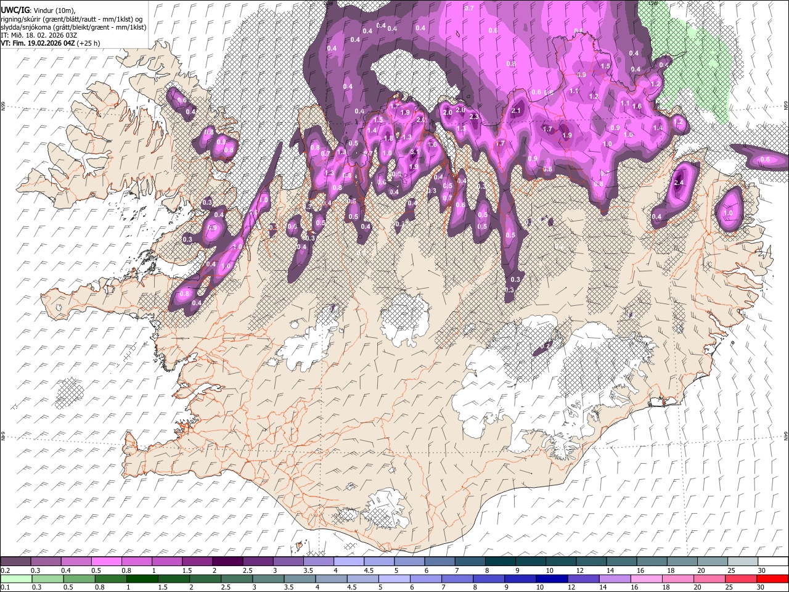Image resolution: width=789 pixels, height=592 pixels.
Task: Pick the crimson 25 swatch in lower legend
Action: [740, 578]
